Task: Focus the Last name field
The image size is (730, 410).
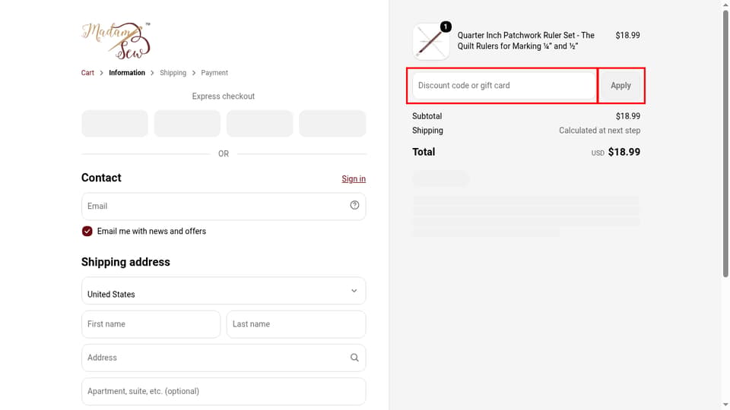Action: pyautogui.click(x=296, y=324)
